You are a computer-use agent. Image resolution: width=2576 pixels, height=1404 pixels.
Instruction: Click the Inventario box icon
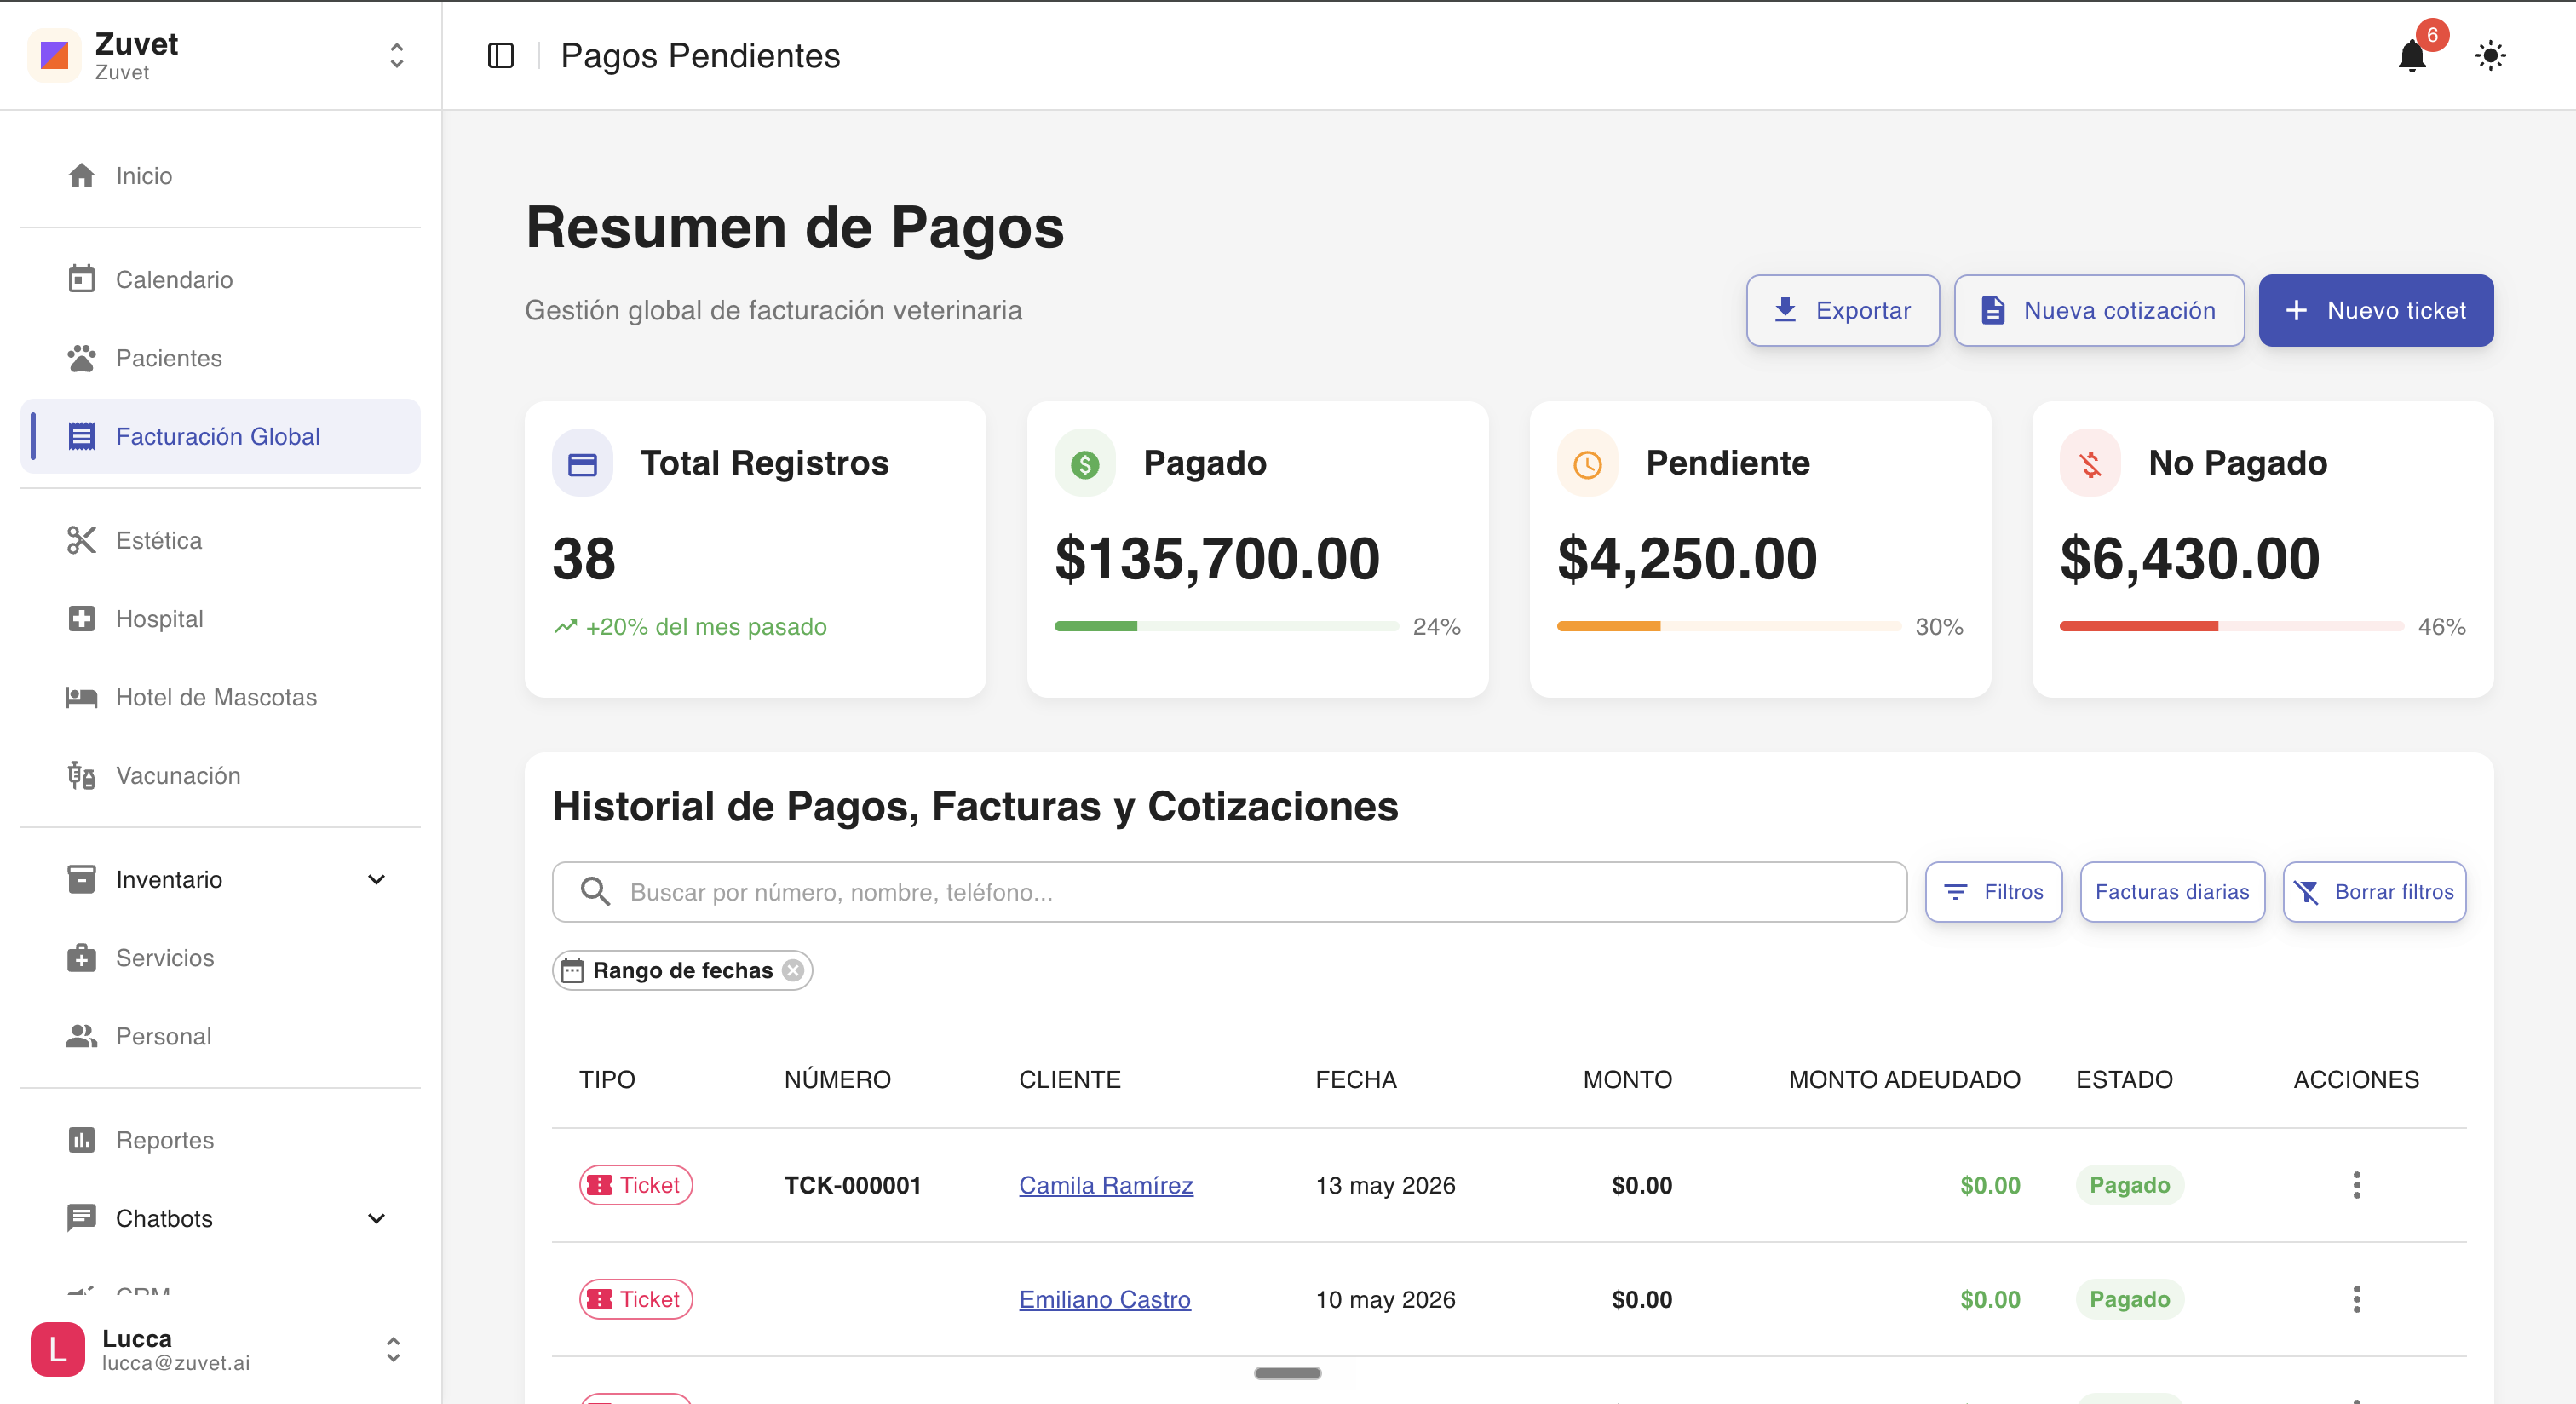click(81, 879)
